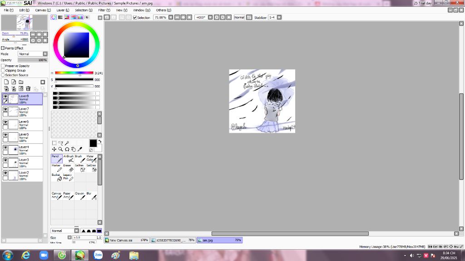Open the Stabilizer S-4 dropdown
465x261 pixels.
coord(279,18)
